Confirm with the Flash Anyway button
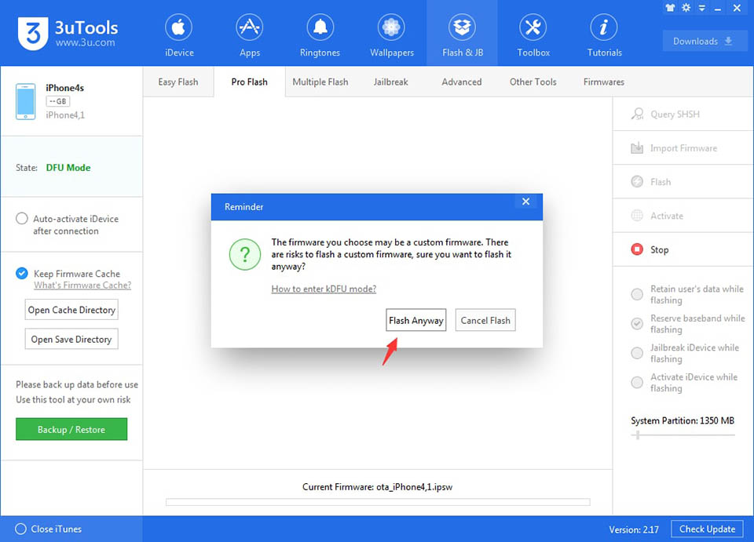 416,320
